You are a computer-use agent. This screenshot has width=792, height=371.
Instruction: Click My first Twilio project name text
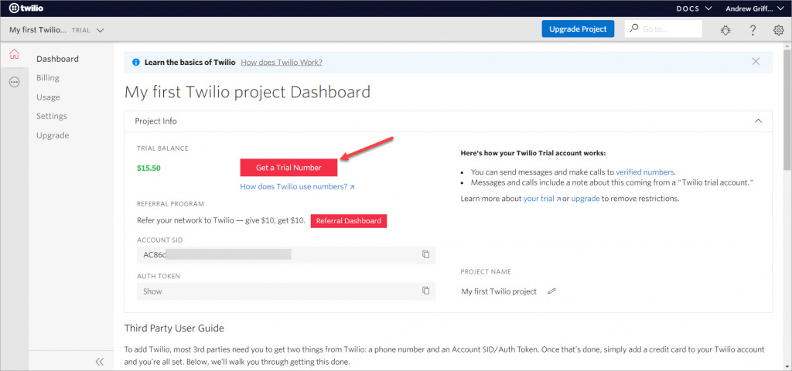click(x=499, y=291)
